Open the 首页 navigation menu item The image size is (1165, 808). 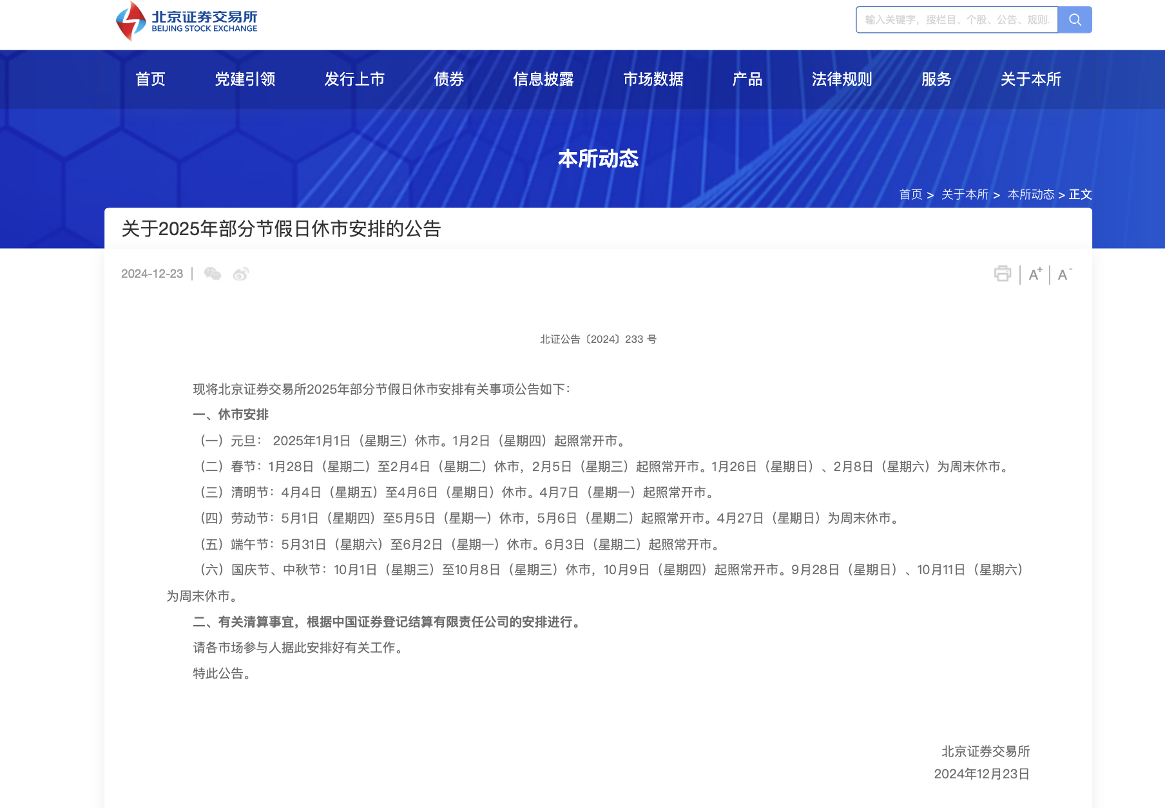(150, 79)
